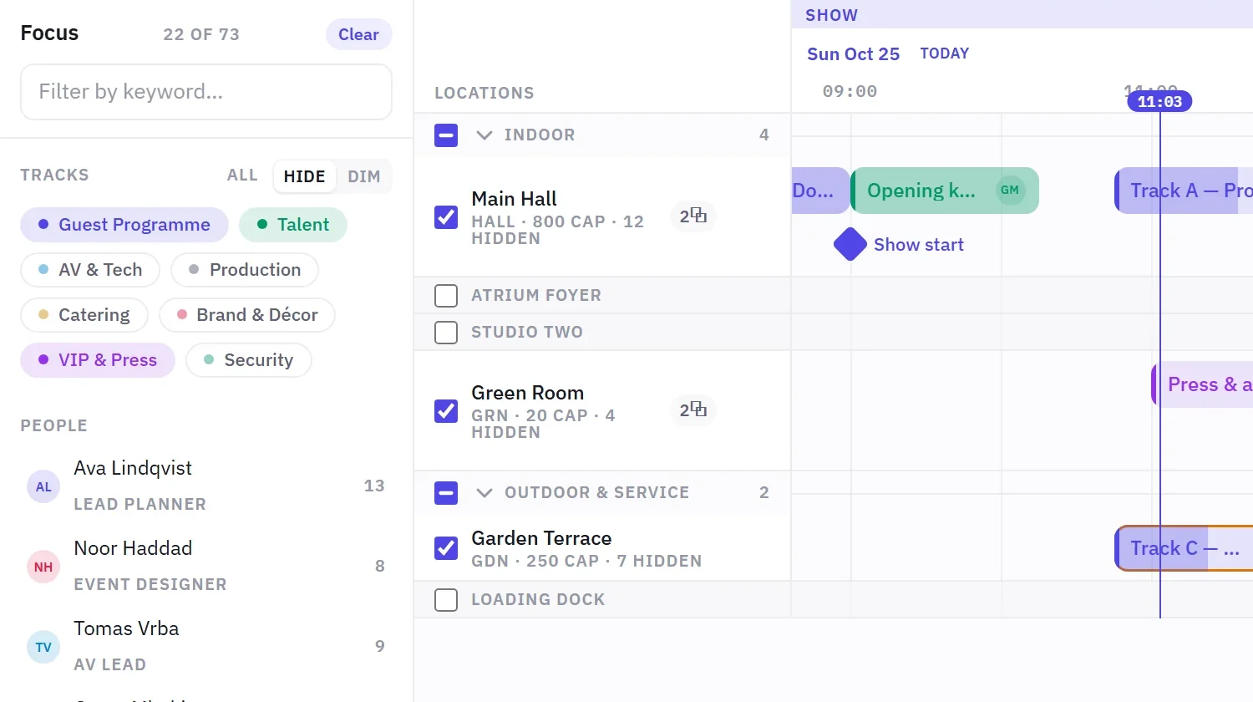Toggle the Catering track chip
The image size is (1253, 702).
pyautogui.click(x=84, y=315)
